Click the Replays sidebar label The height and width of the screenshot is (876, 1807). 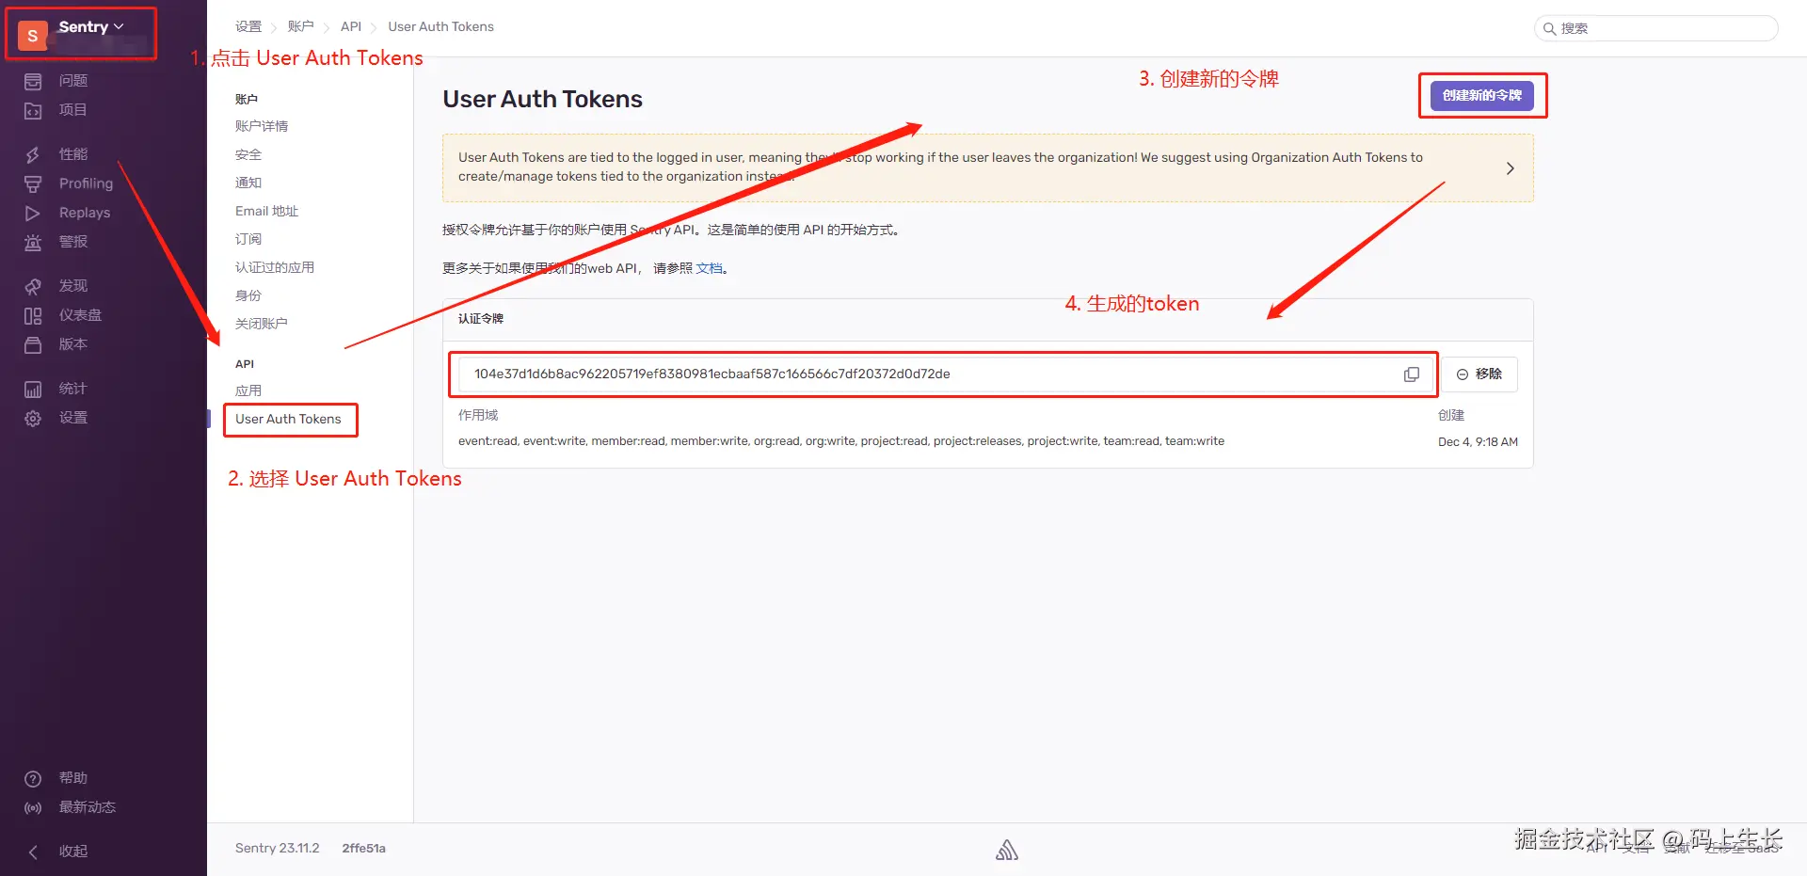[x=85, y=213]
